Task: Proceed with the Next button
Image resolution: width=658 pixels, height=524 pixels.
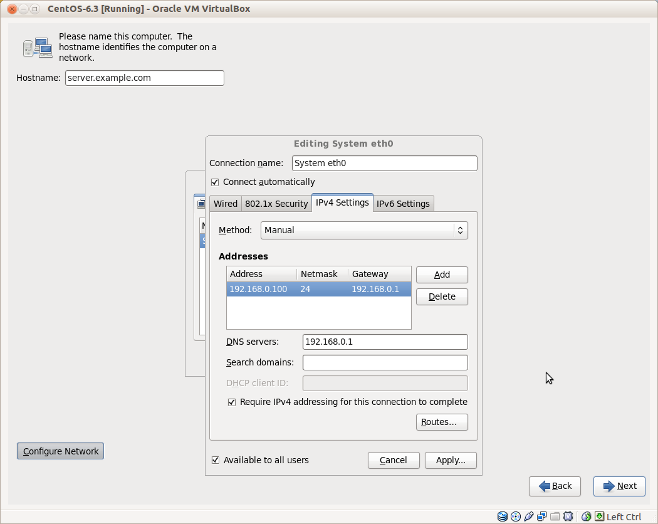Action: pos(619,486)
